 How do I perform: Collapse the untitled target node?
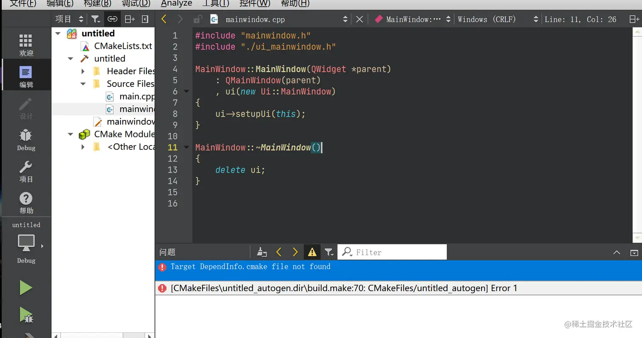(x=70, y=59)
